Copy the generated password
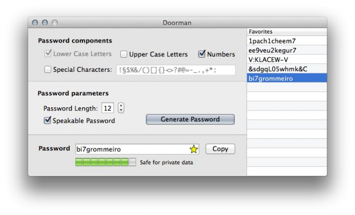Screen dimensions: 355x215 coord(220,149)
